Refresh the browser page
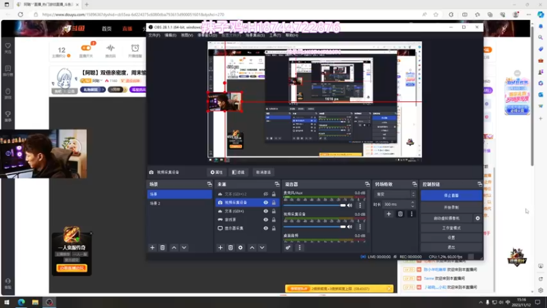 coord(21,14)
